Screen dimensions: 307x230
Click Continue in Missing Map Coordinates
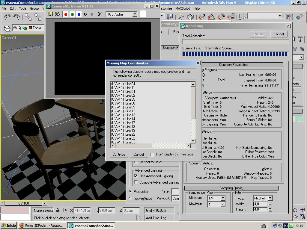point(119,155)
